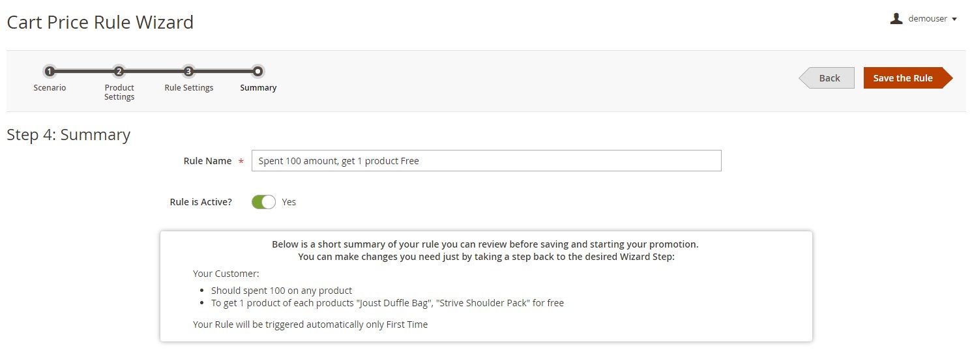Expand the demouser account menu

[924, 19]
